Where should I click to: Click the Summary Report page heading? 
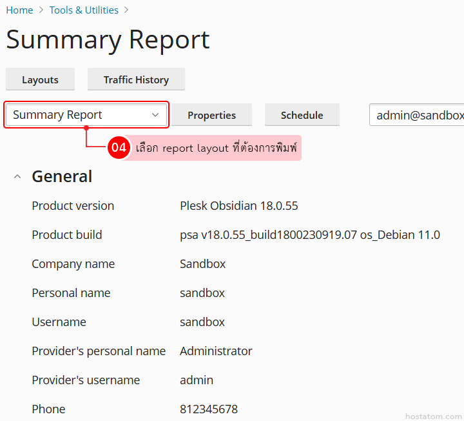tap(108, 40)
